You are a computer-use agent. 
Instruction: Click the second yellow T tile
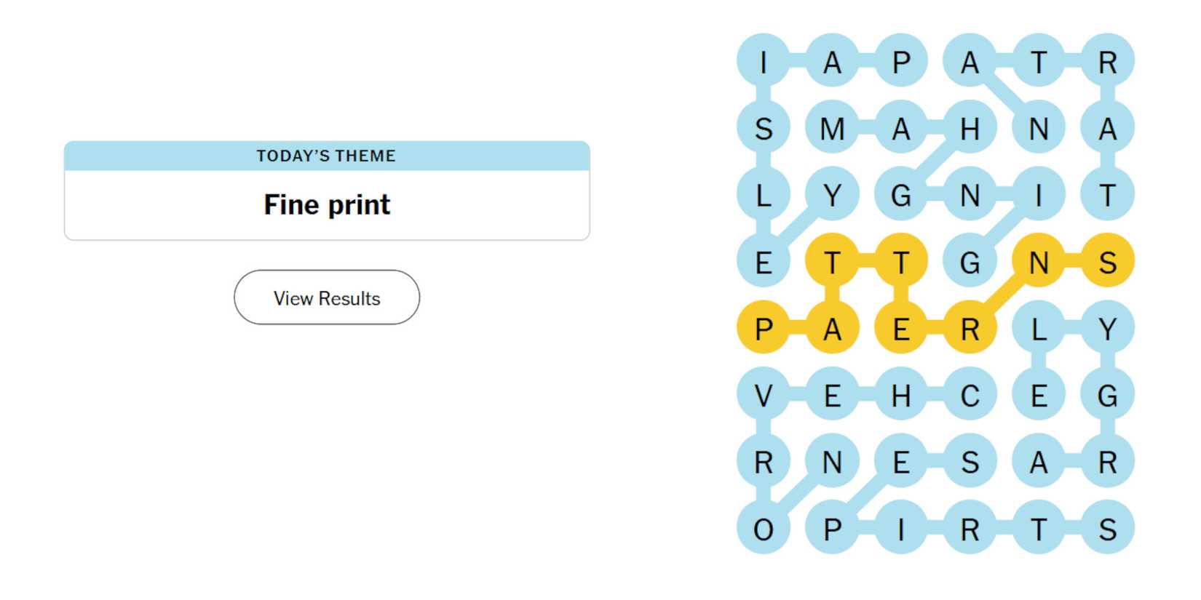coord(902,262)
